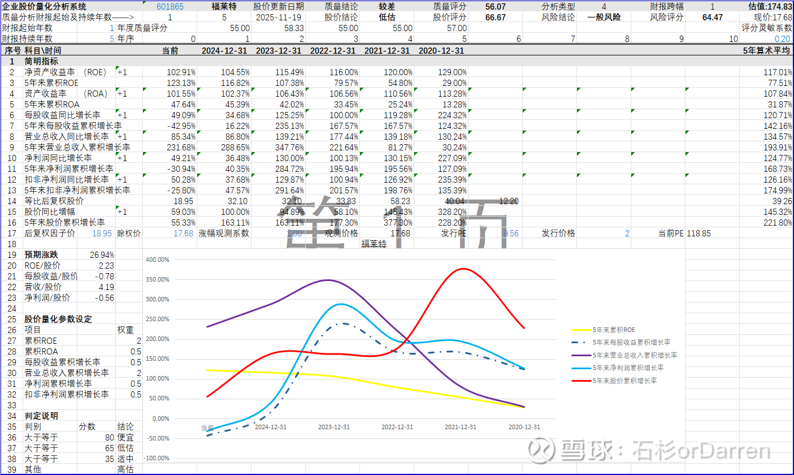
Task: Select the 净利润同比增长率 row label
Action: [x=58, y=158]
